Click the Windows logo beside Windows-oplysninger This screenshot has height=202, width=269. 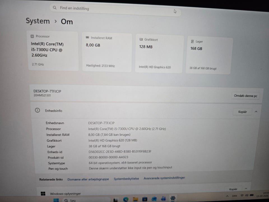(43, 194)
